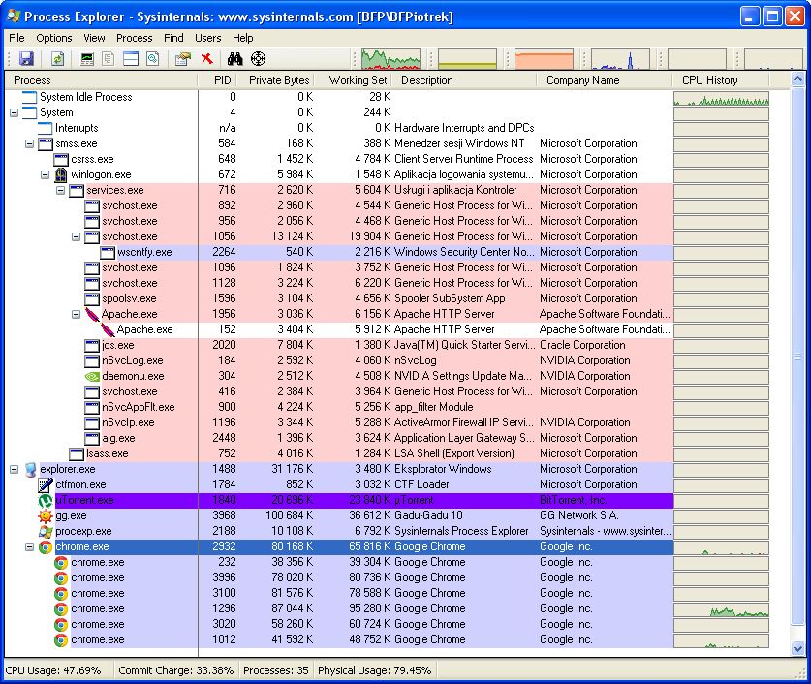Collapse the winlogon.exe tree node
This screenshot has height=684, width=811.
tap(45, 174)
